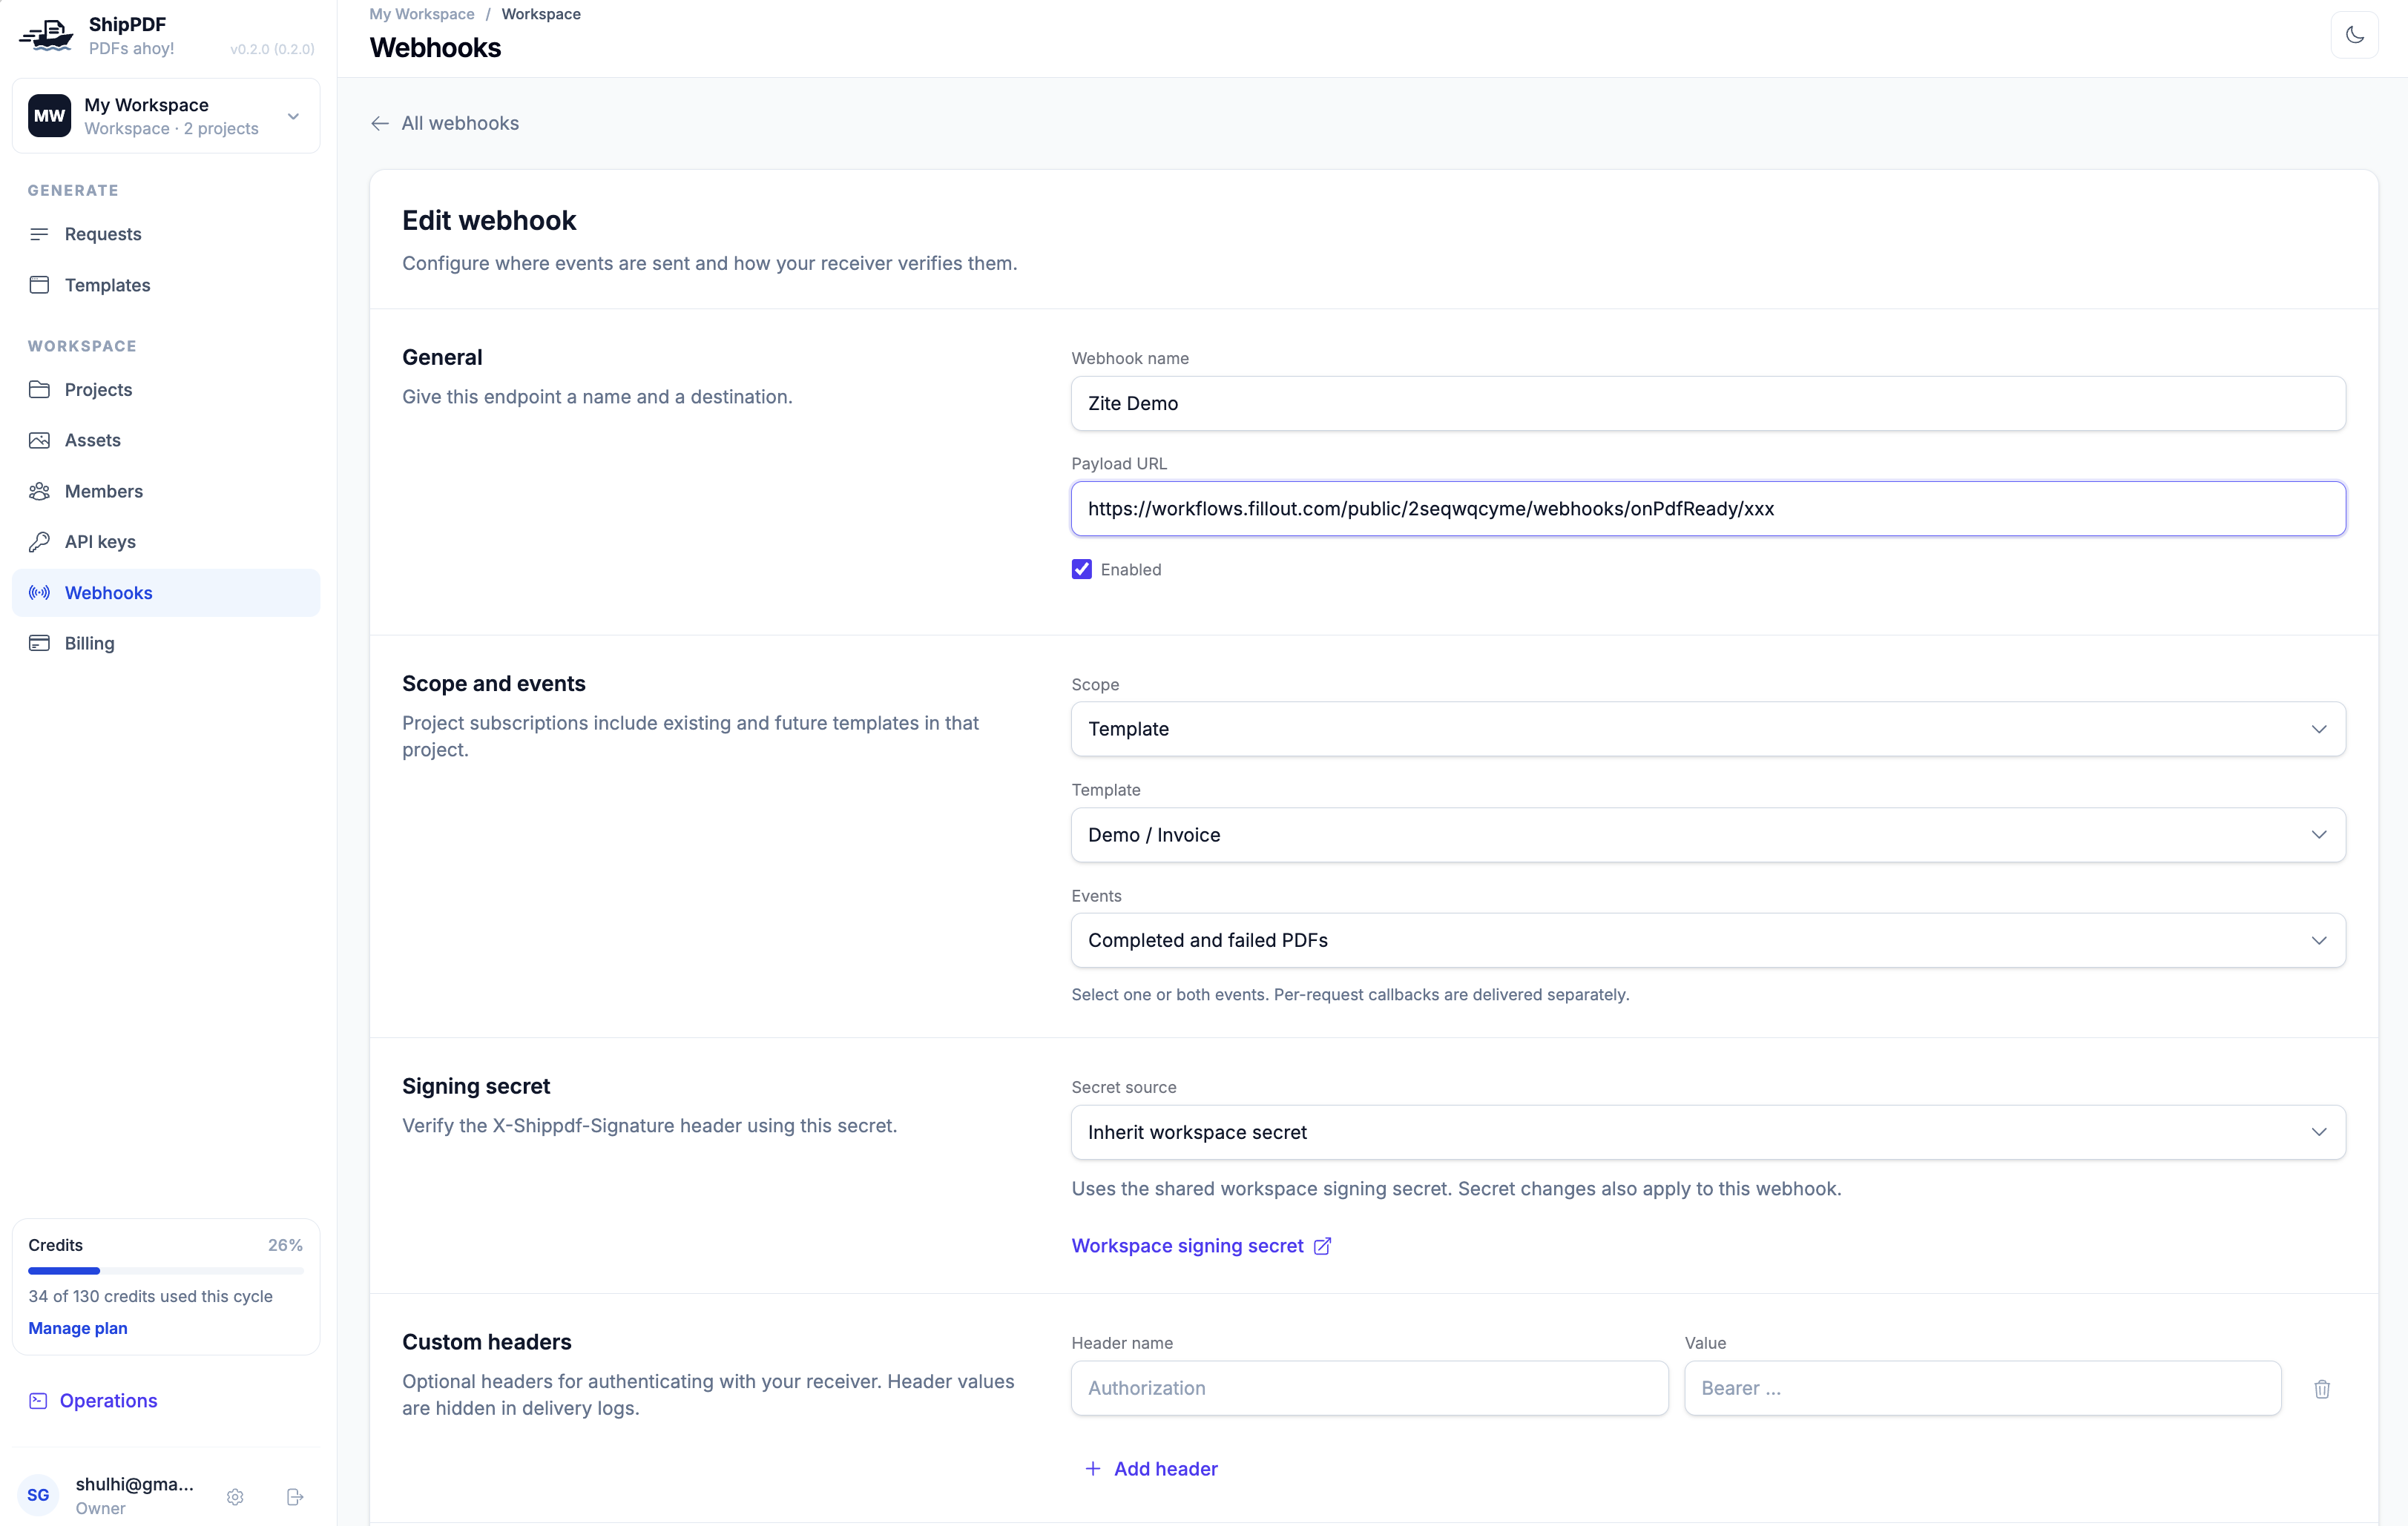The height and width of the screenshot is (1526, 2408).
Task: Click the MW workspace avatar
Action: click(49, 116)
